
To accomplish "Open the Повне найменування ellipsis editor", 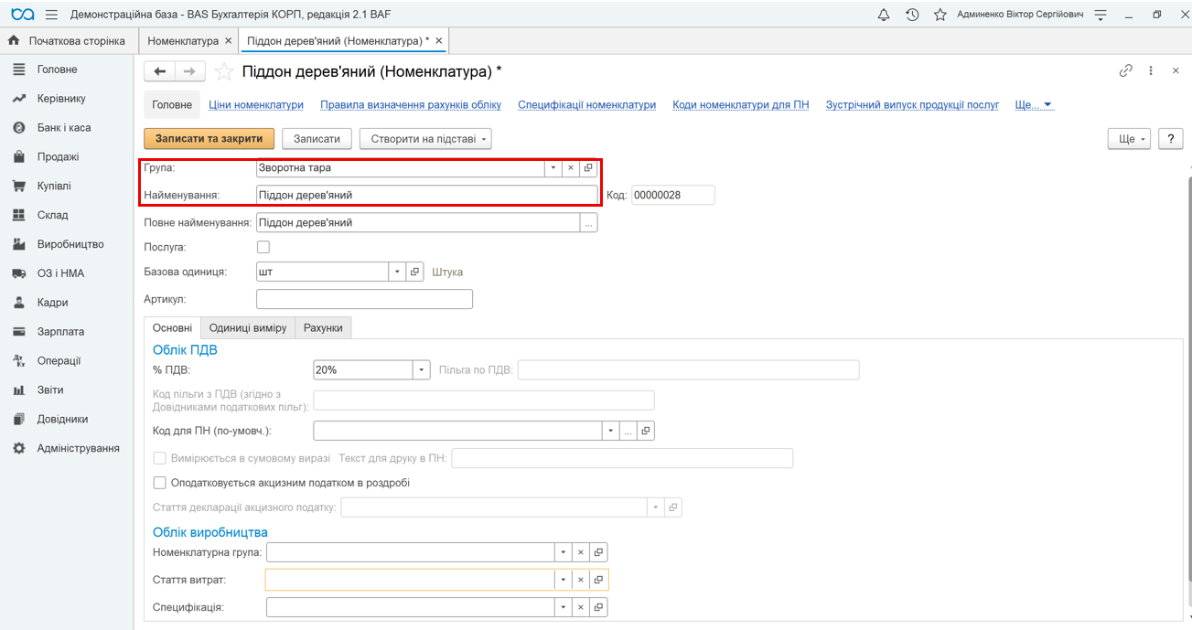I will pos(589,222).
